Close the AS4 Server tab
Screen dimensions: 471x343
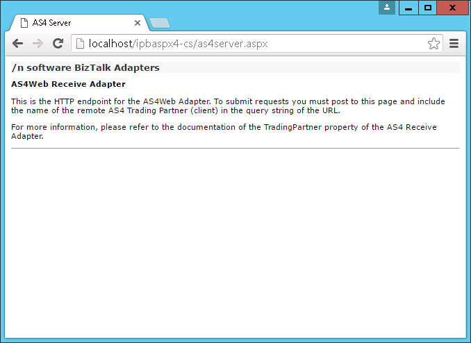pos(138,23)
